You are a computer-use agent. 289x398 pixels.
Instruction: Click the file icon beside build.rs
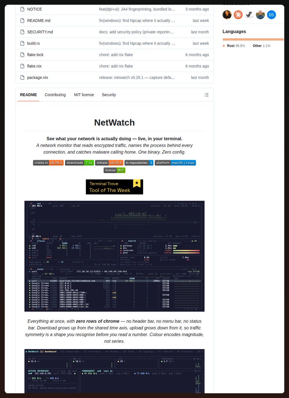click(x=22, y=43)
